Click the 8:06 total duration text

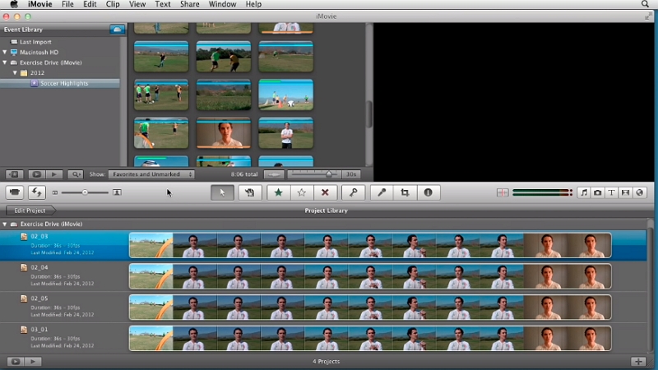[244, 174]
